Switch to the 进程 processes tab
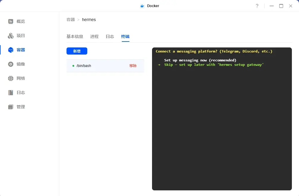The height and width of the screenshot is (196, 299). pyautogui.click(x=94, y=36)
